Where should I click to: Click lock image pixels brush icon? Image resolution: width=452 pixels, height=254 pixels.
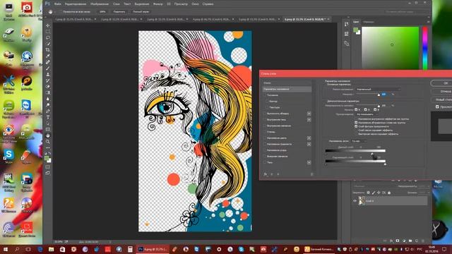point(374,193)
